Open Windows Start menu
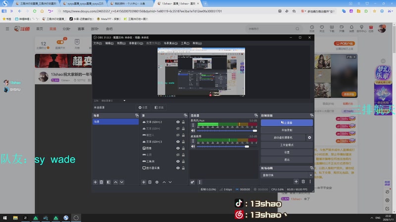The height and width of the screenshot is (222, 396). (x=5, y=218)
